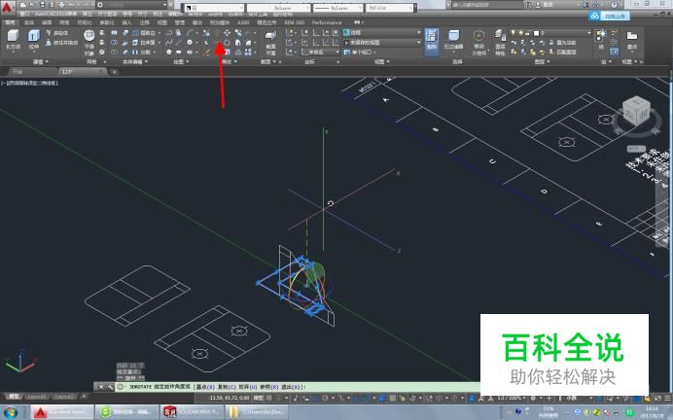Screen dimensions: 673x420
Task: Click the Help question-mark icon in the title bar
Action: tap(614, 5)
